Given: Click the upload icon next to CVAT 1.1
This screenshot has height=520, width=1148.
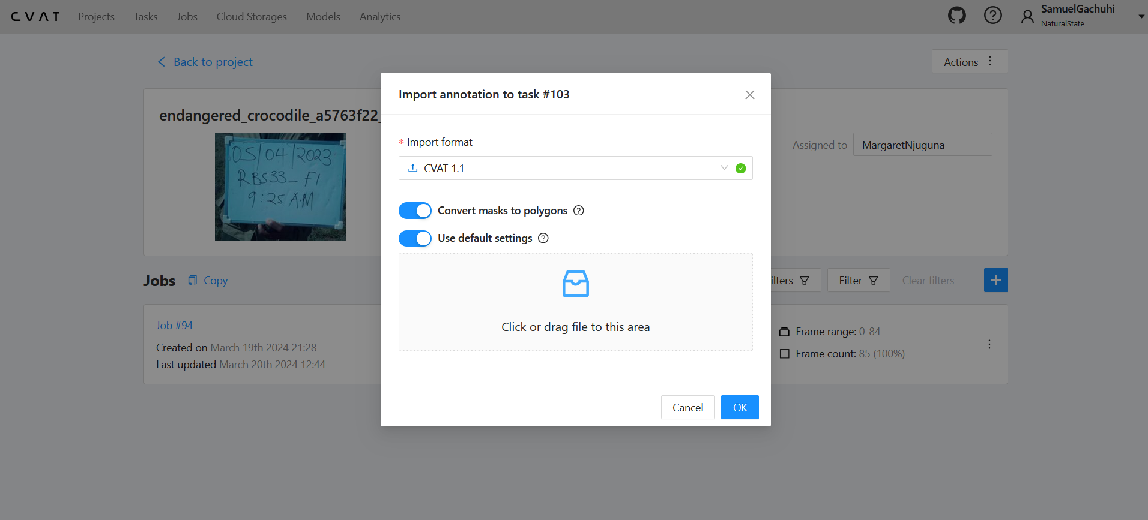Looking at the screenshot, I should (x=412, y=168).
